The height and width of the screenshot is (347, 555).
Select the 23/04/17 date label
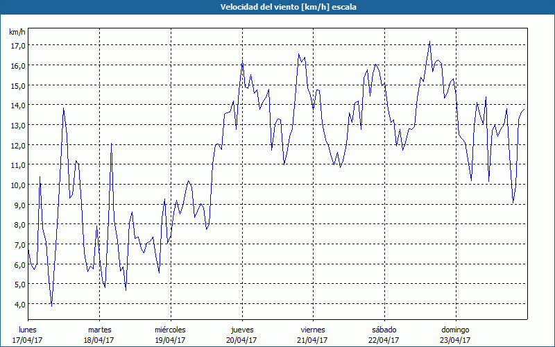click(456, 339)
